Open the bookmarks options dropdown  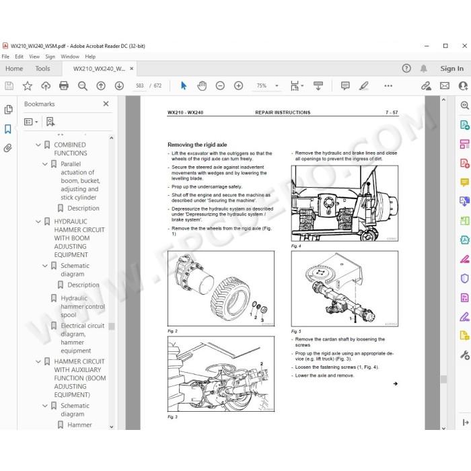31,122
